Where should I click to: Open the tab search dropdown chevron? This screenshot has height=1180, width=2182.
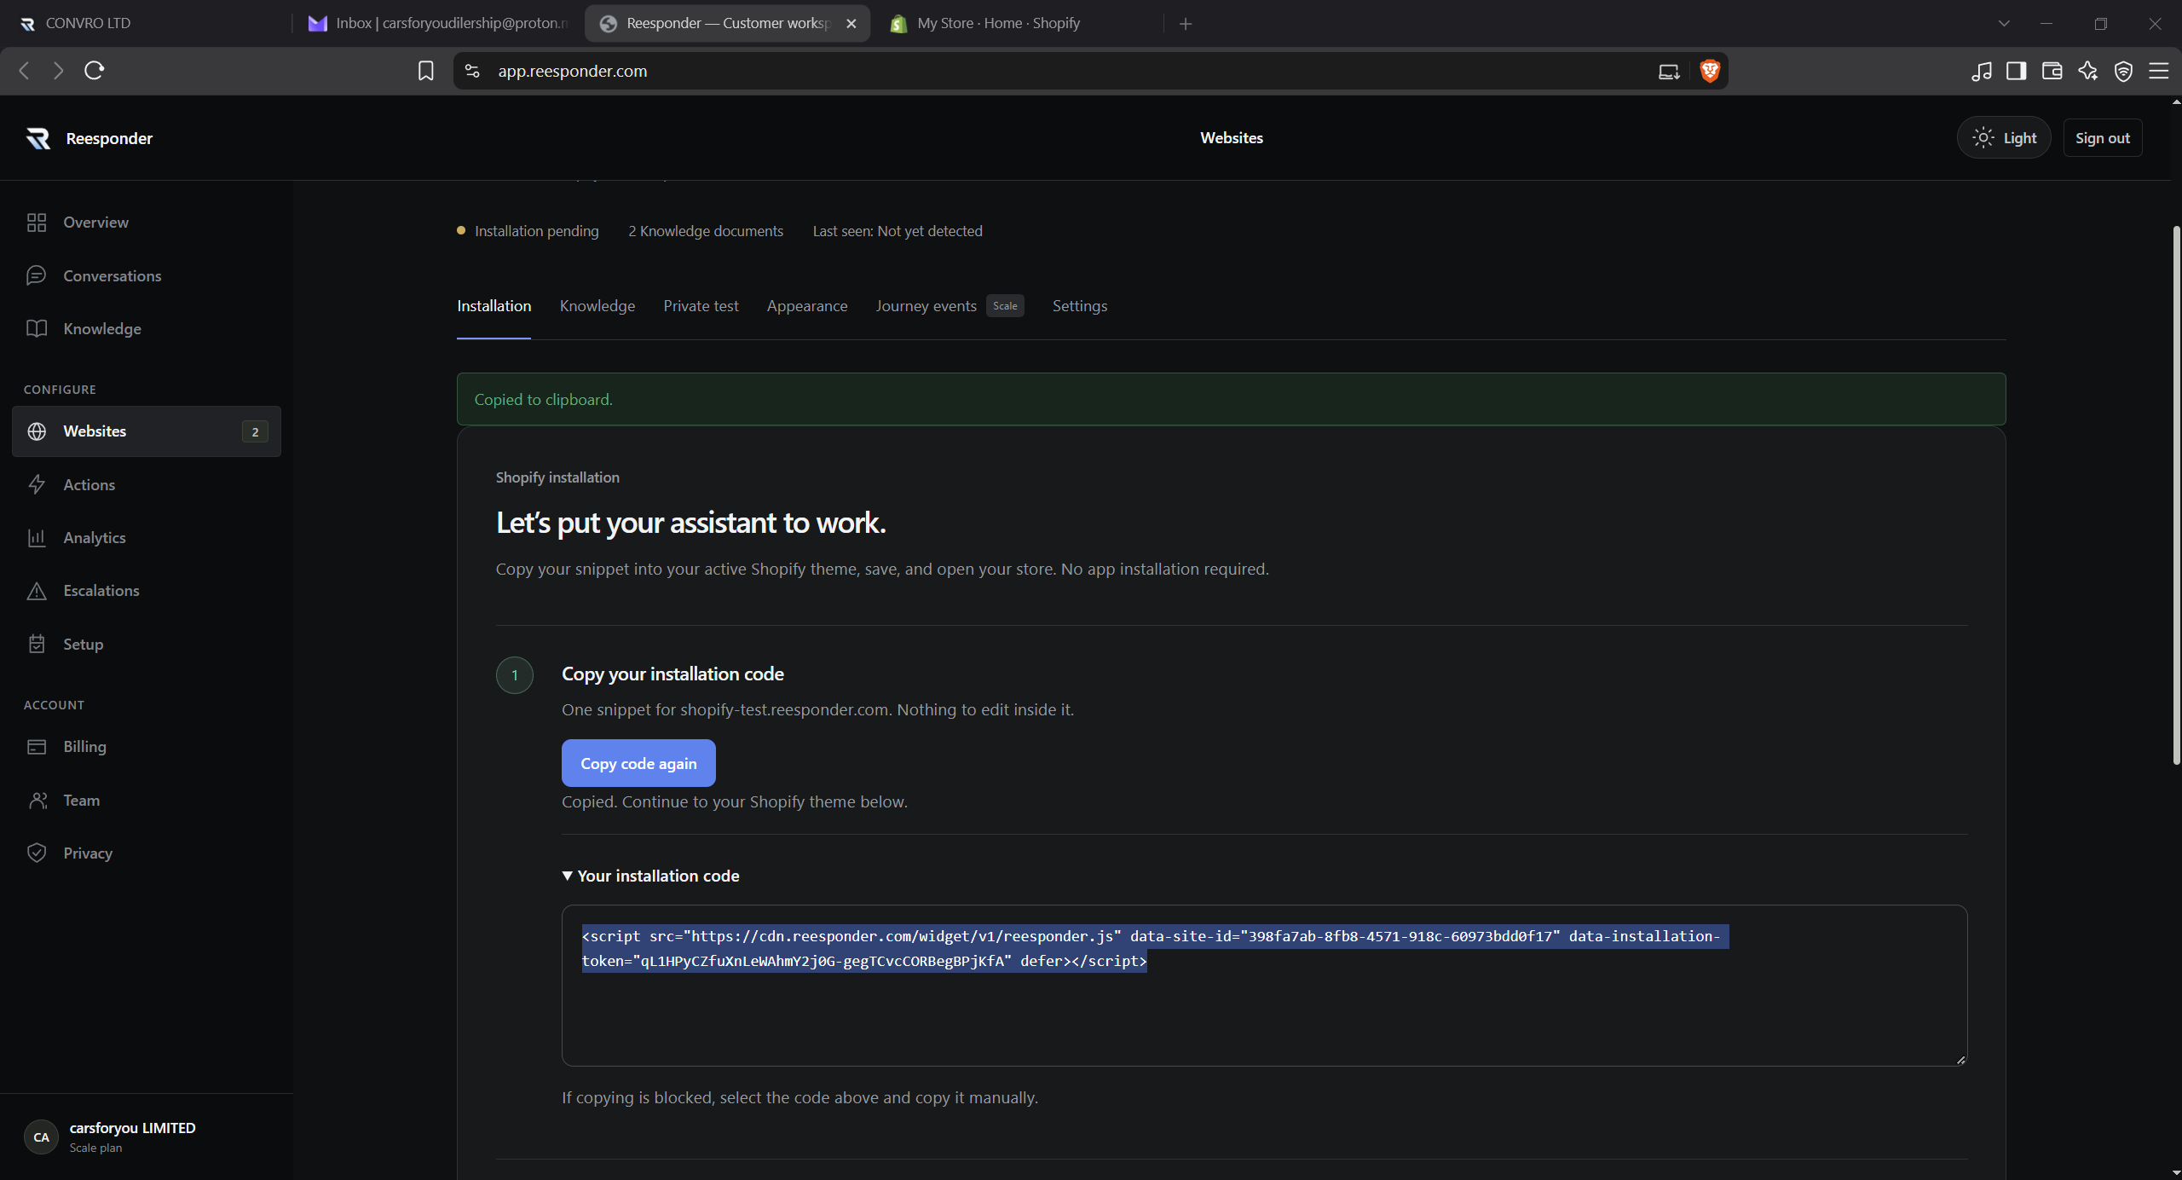(x=2004, y=24)
